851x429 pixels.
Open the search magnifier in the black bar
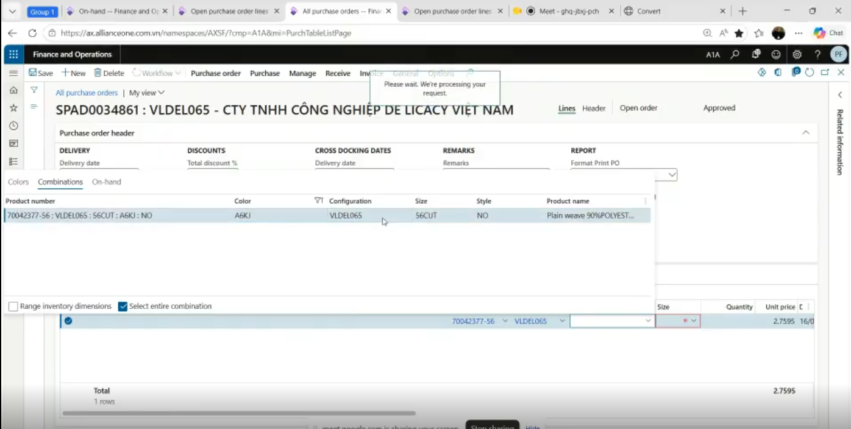(735, 54)
